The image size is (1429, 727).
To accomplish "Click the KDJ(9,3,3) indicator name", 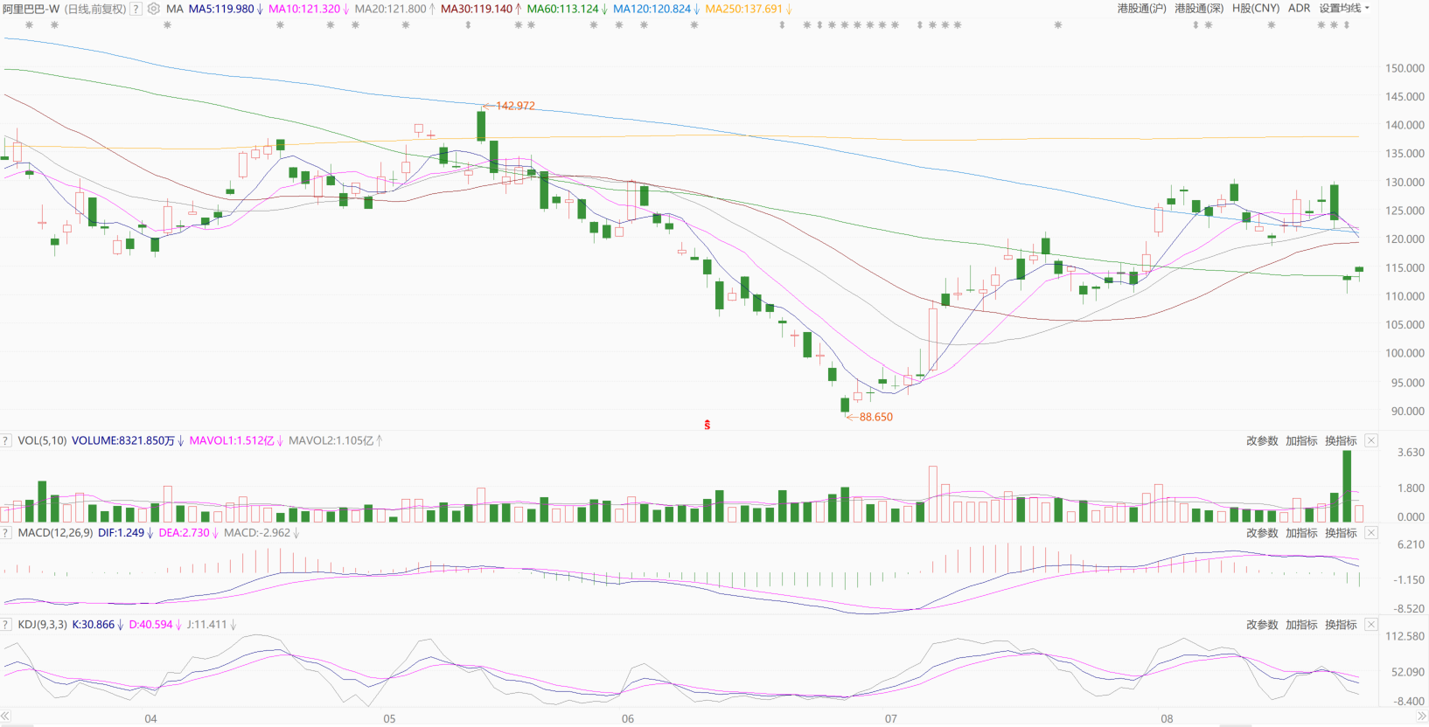I will (x=42, y=625).
